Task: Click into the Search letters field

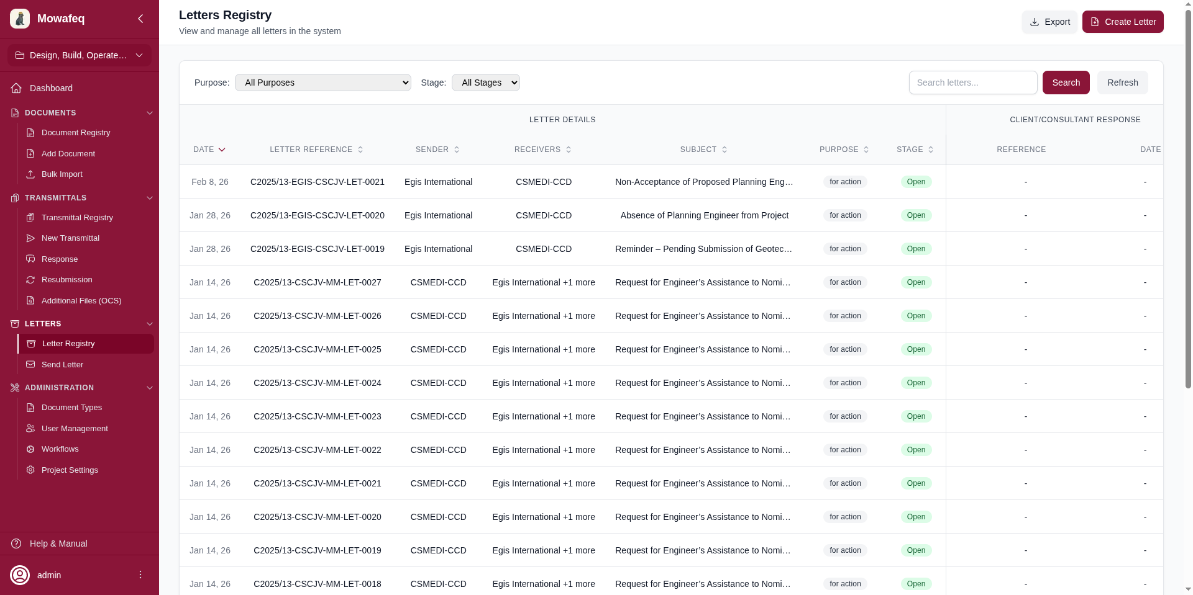Action: tap(972, 83)
